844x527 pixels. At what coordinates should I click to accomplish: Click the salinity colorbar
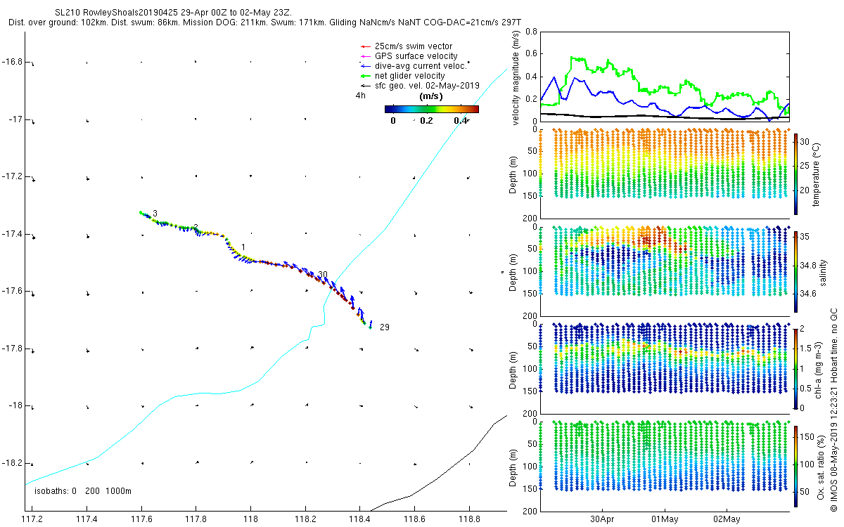(795, 271)
